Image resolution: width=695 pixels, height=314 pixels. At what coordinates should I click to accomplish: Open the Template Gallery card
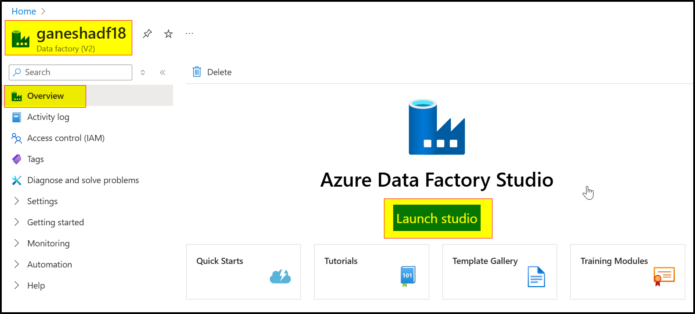coord(499,272)
